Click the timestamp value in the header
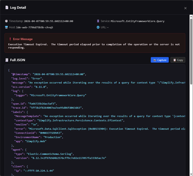Viewport: 193px width, 176px height. (x=49, y=21)
